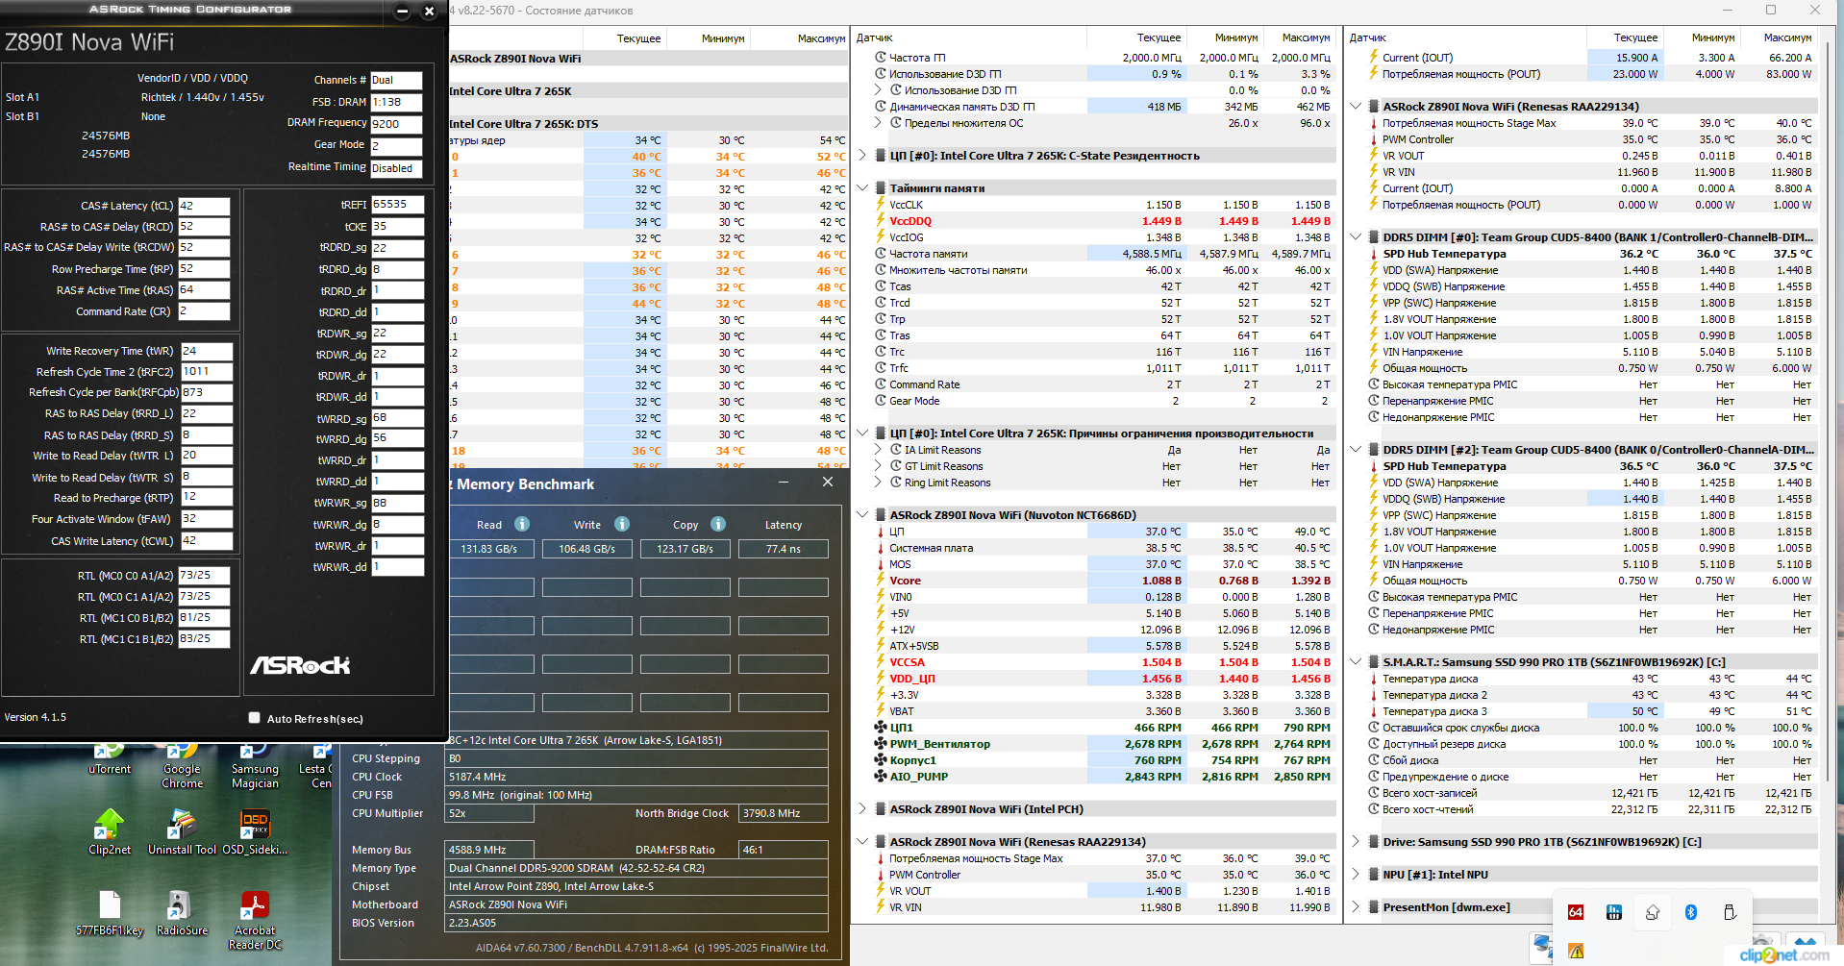This screenshot has width=1844, height=966.
Task: Select the 577FB6F1.key file on the desktop
Action: click(110, 913)
